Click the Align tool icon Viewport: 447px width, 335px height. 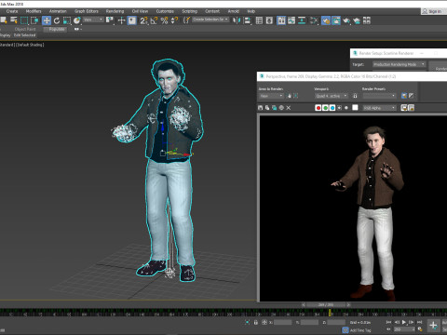(x=247, y=20)
